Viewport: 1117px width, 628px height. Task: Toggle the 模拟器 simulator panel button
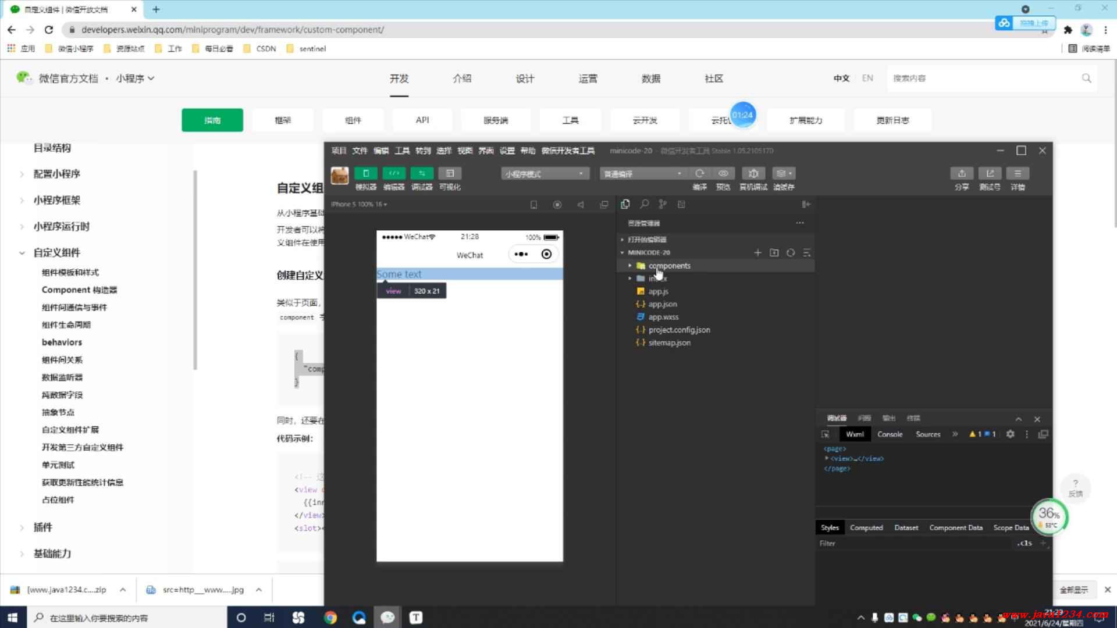(x=366, y=173)
